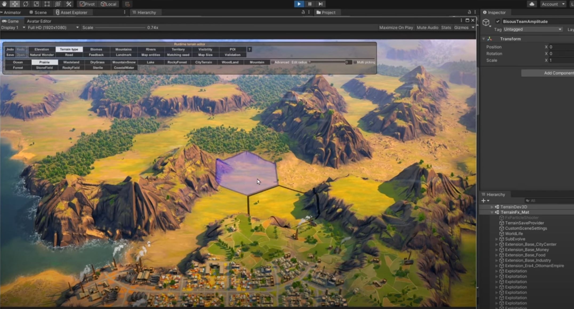Viewport: 574px width, 309px height.
Task: Open the custom editor tools icon
Action: 69,4
